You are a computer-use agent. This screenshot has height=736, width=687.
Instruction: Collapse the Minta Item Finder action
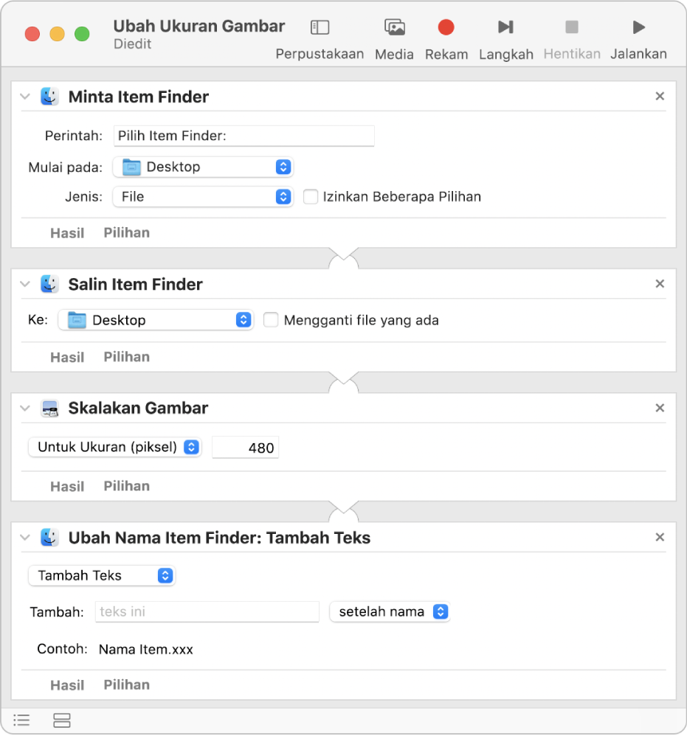[x=25, y=97]
